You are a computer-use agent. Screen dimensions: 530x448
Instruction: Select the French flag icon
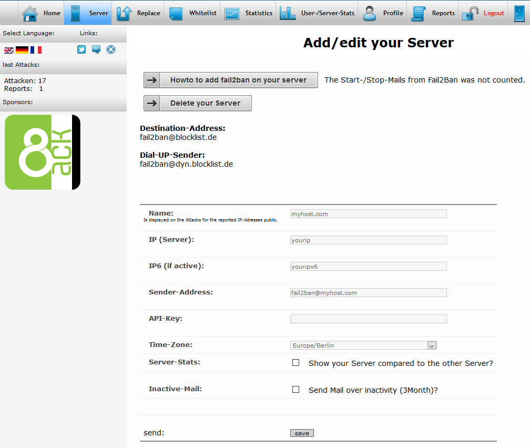[x=36, y=50]
